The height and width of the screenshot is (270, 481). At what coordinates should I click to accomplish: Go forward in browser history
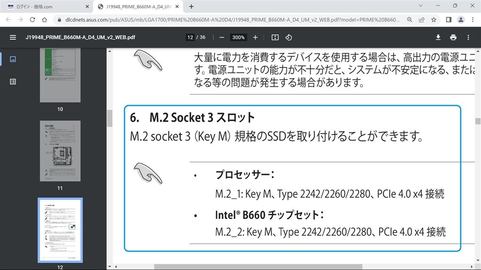coord(20,20)
